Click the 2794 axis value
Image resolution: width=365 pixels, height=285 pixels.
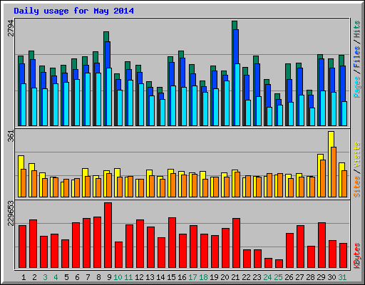(11, 28)
